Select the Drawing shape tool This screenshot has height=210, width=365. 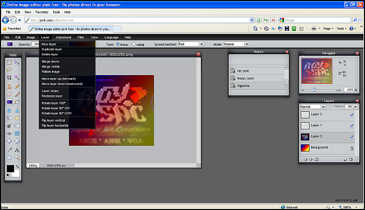coord(17,133)
